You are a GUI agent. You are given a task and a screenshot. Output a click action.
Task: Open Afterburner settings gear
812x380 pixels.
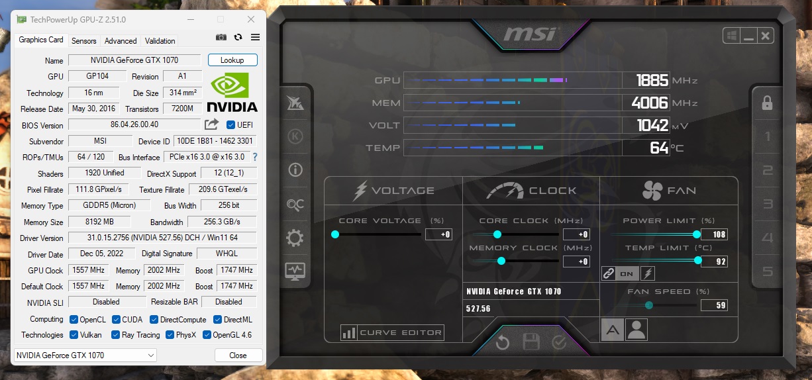coord(295,238)
